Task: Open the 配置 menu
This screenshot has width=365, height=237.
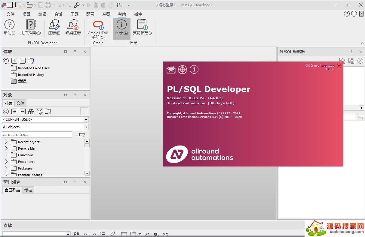Action: (90, 14)
